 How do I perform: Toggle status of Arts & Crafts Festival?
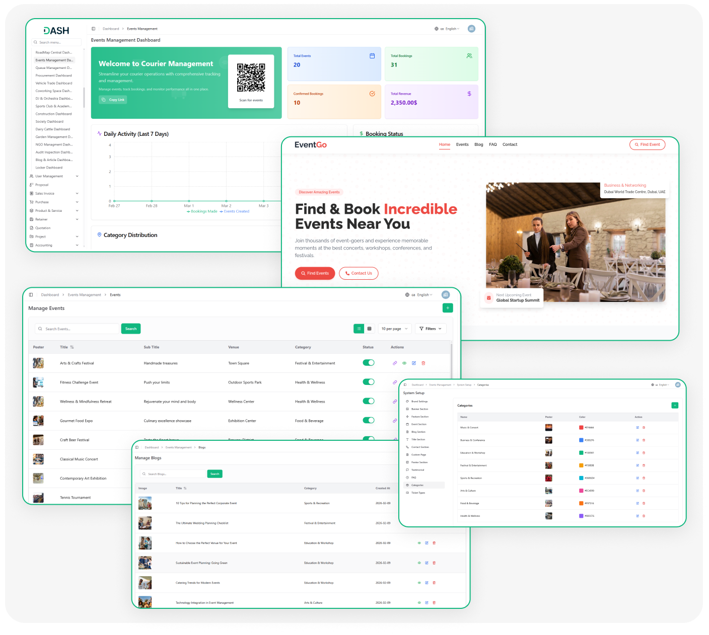coord(369,363)
